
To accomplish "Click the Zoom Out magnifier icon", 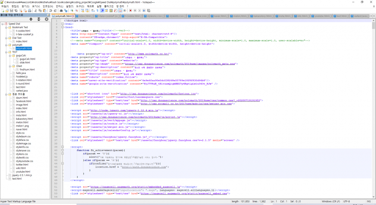I will tap(76, 11).
